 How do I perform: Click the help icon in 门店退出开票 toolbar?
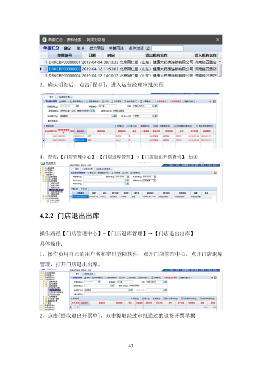click(210, 101)
